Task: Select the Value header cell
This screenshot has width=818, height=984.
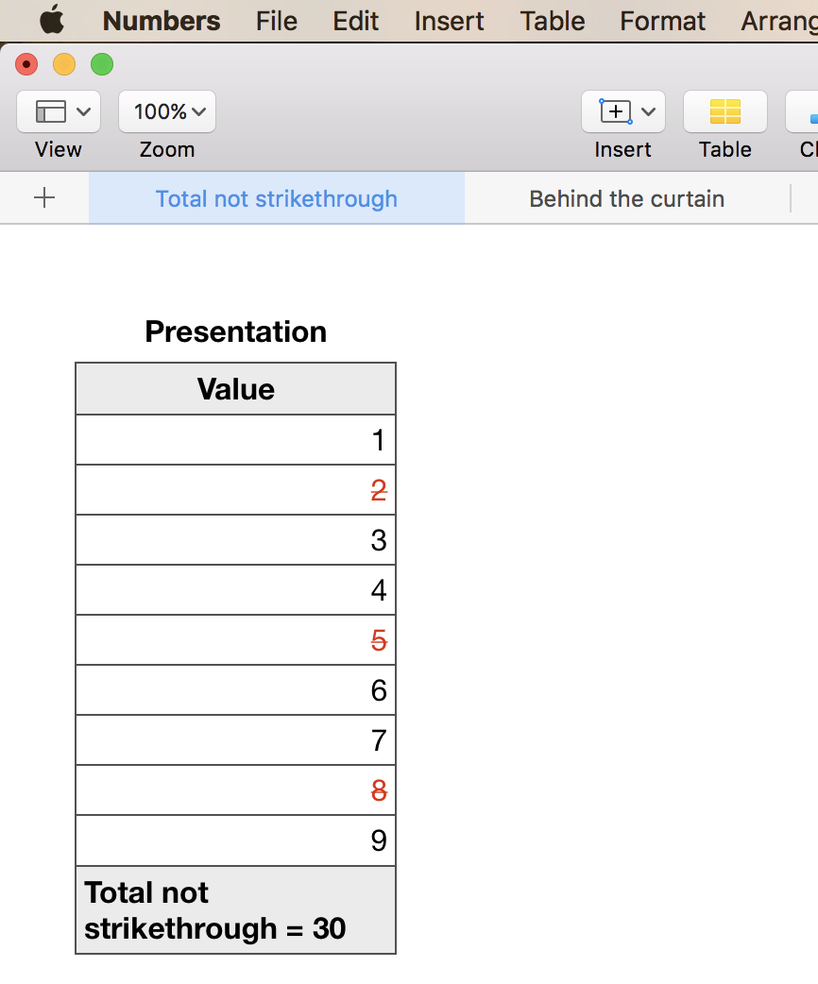Action: 235,389
